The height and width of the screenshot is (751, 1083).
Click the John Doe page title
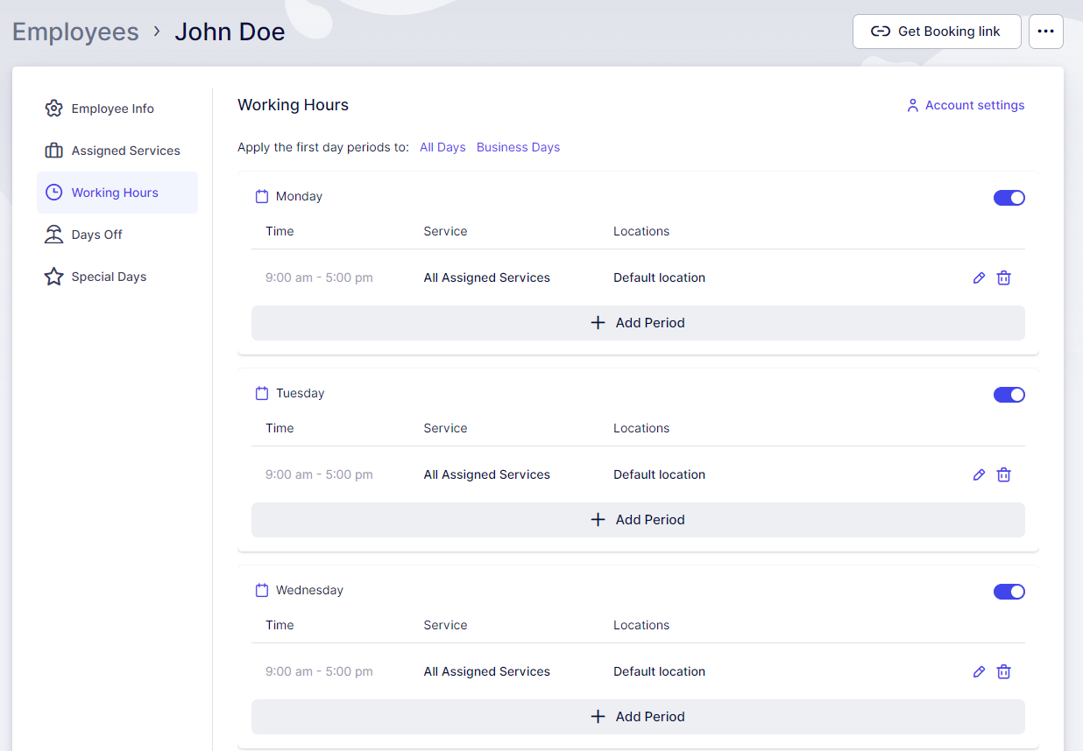coord(230,32)
